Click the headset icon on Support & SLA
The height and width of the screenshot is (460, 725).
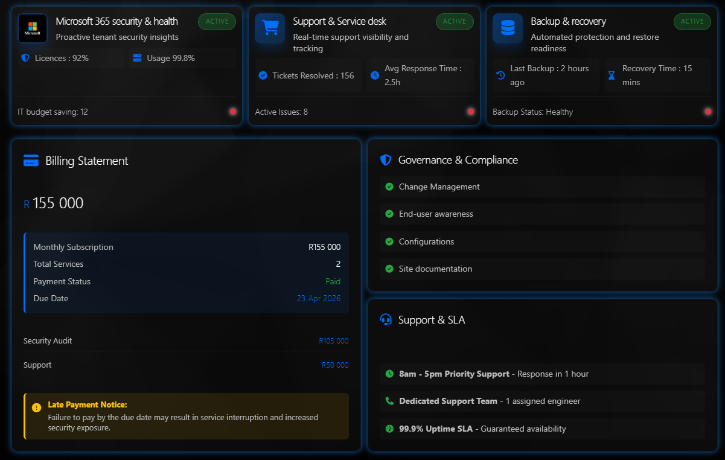coord(385,320)
